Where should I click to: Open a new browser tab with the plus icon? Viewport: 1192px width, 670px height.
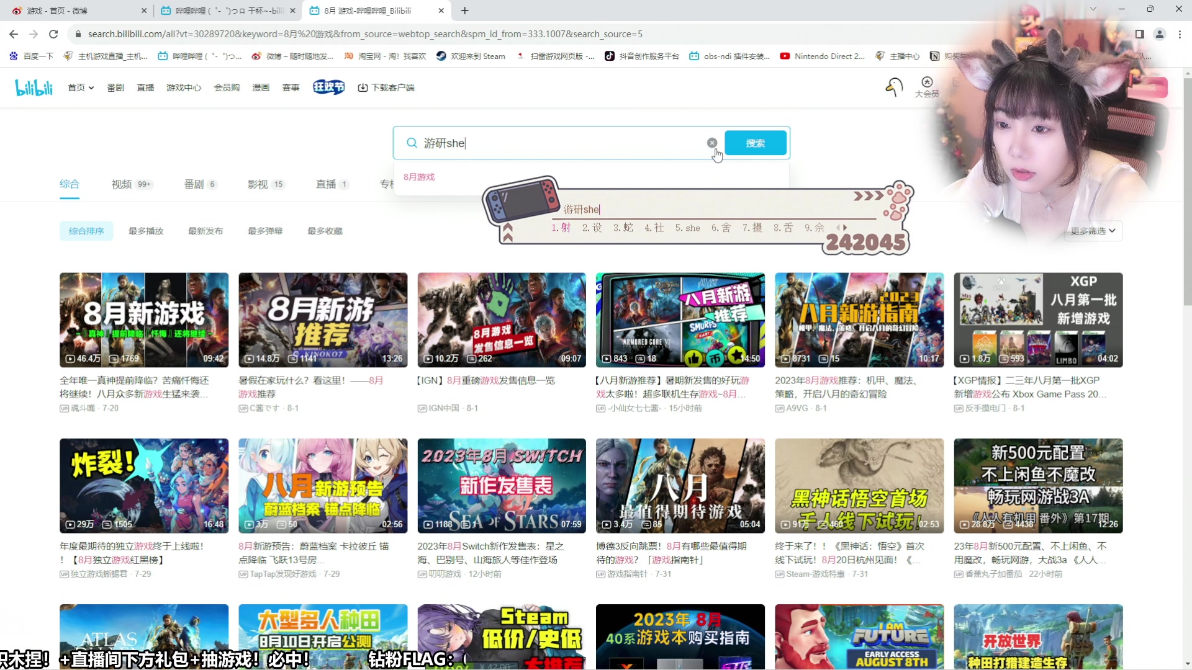(465, 11)
